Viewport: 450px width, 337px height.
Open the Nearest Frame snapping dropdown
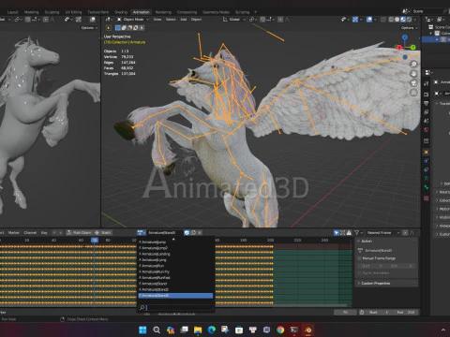pos(383,233)
